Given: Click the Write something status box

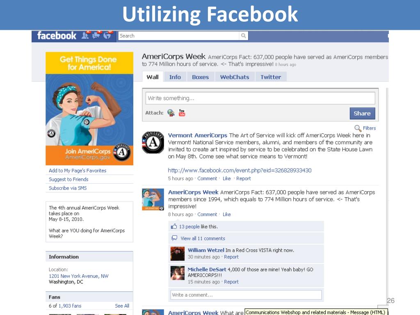Looking at the screenshot, I should click(260, 98).
